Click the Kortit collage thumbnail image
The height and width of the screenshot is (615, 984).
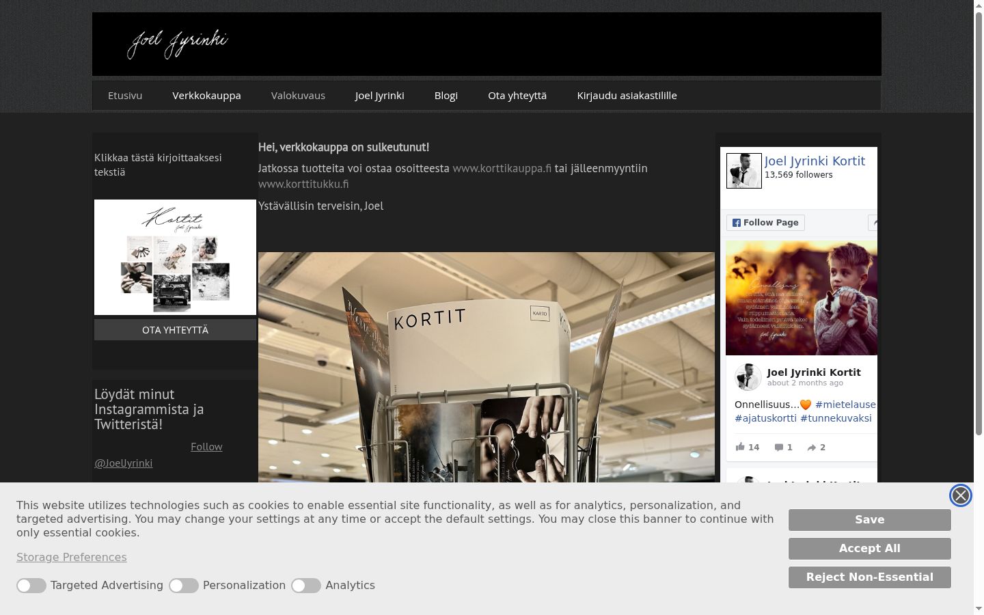click(x=175, y=257)
